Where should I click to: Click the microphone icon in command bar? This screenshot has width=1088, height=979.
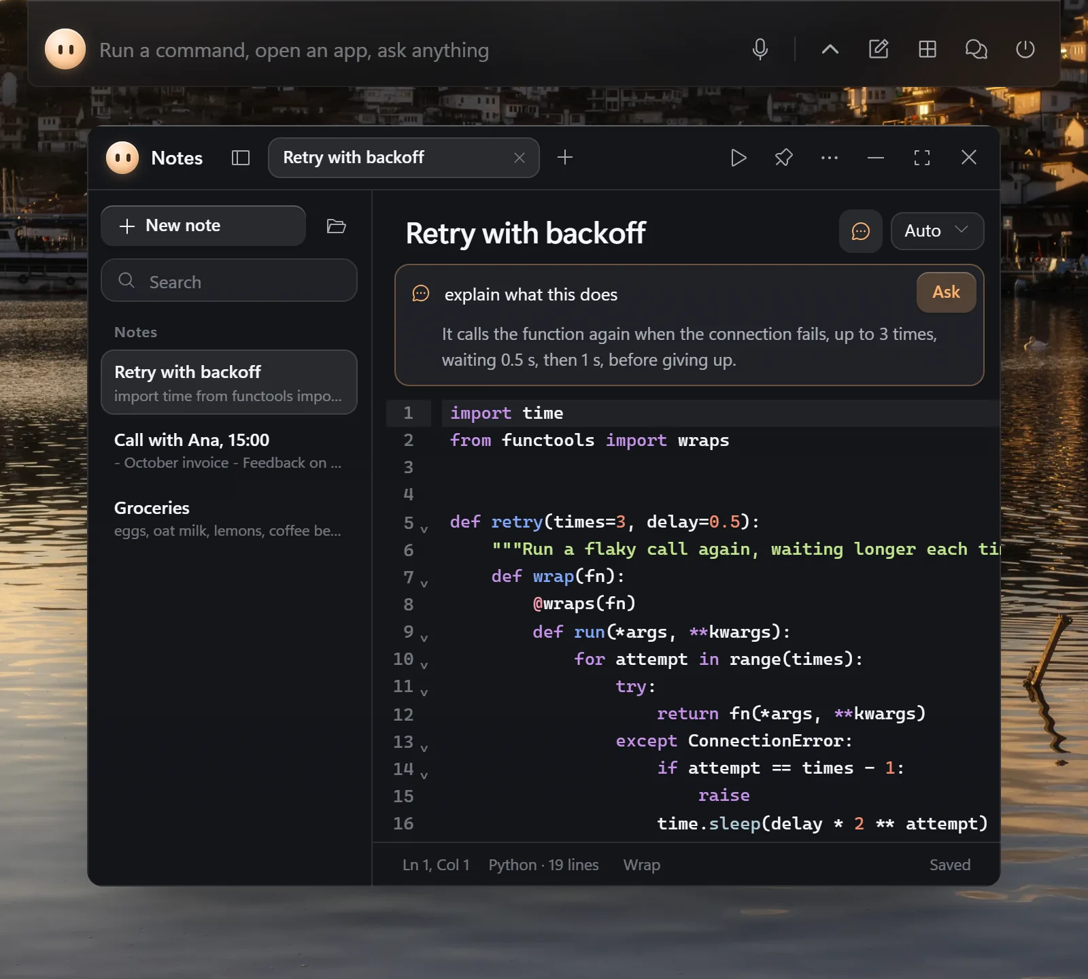pyautogui.click(x=760, y=50)
